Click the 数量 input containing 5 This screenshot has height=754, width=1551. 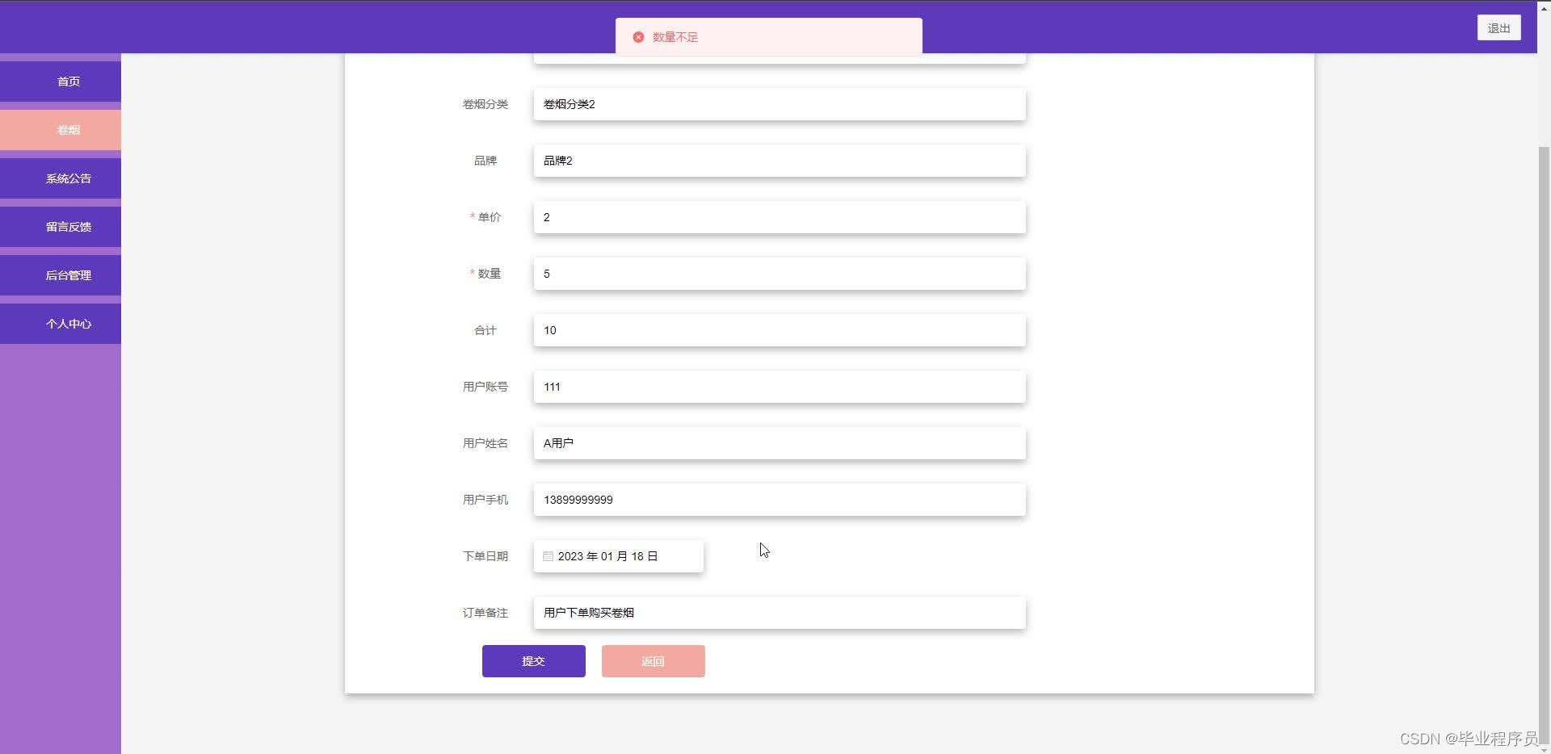point(780,274)
